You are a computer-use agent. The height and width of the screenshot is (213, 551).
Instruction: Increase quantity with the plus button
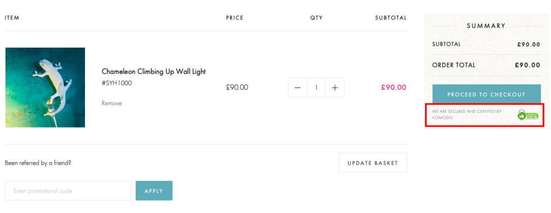pyautogui.click(x=335, y=87)
